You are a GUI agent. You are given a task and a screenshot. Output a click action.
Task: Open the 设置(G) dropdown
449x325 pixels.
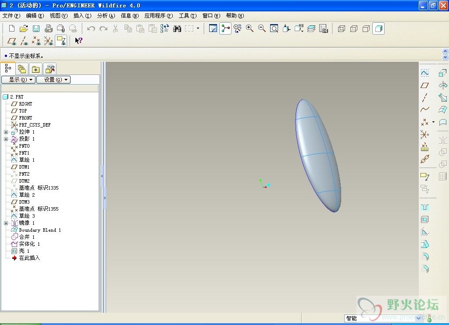click(53, 80)
